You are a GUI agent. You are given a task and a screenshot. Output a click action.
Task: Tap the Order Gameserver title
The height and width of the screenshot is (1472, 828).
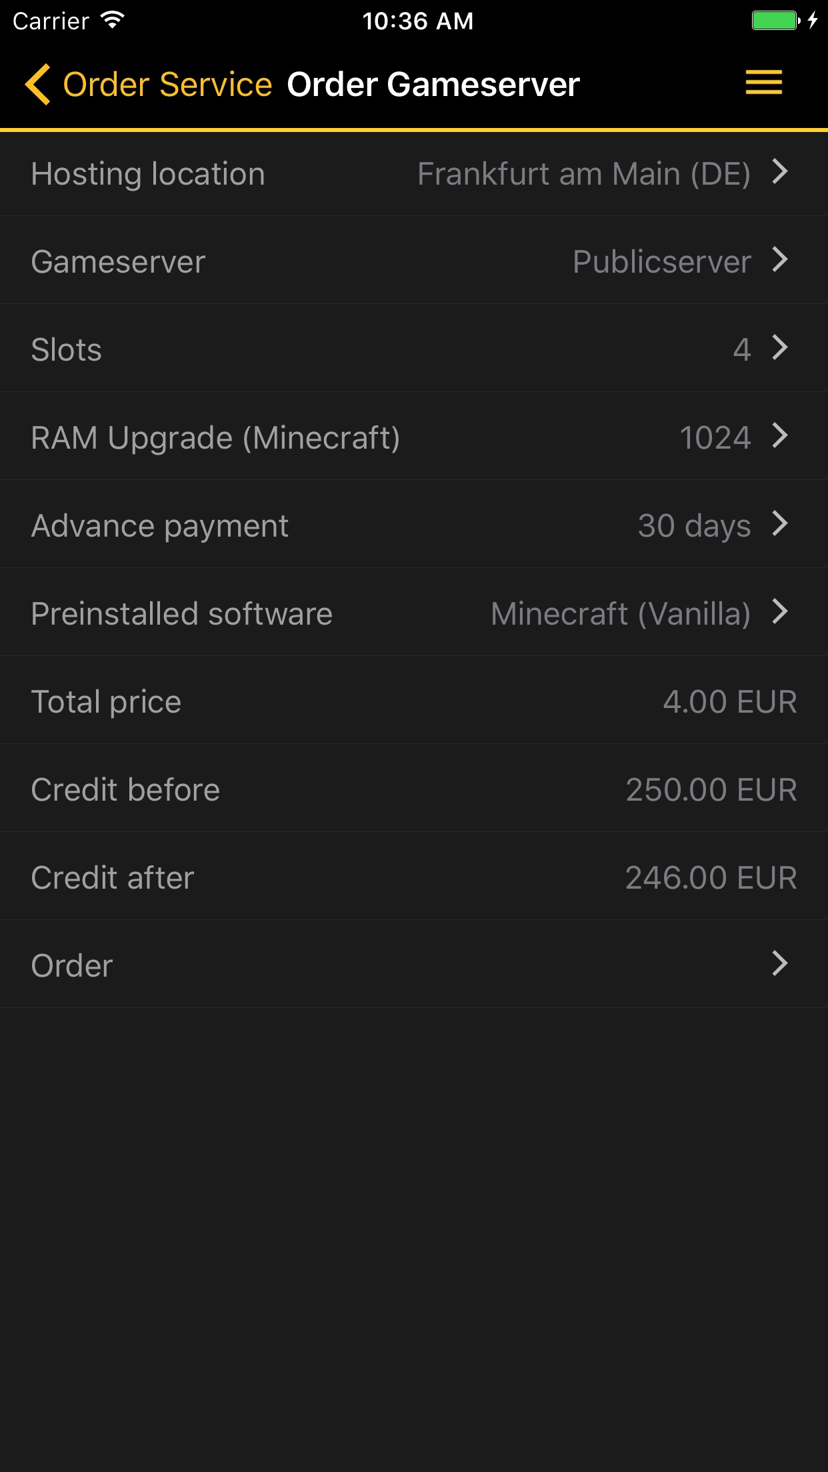pyautogui.click(x=433, y=85)
